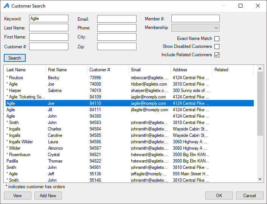267x204 pixels.
Task: Click the Phone input field
Action: click(x=117, y=28)
